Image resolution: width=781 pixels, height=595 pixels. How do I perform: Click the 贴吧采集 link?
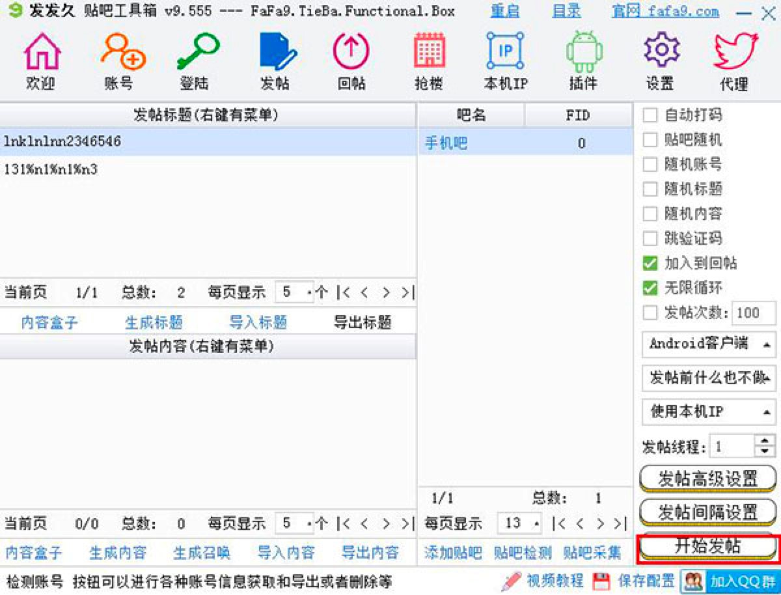click(592, 553)
